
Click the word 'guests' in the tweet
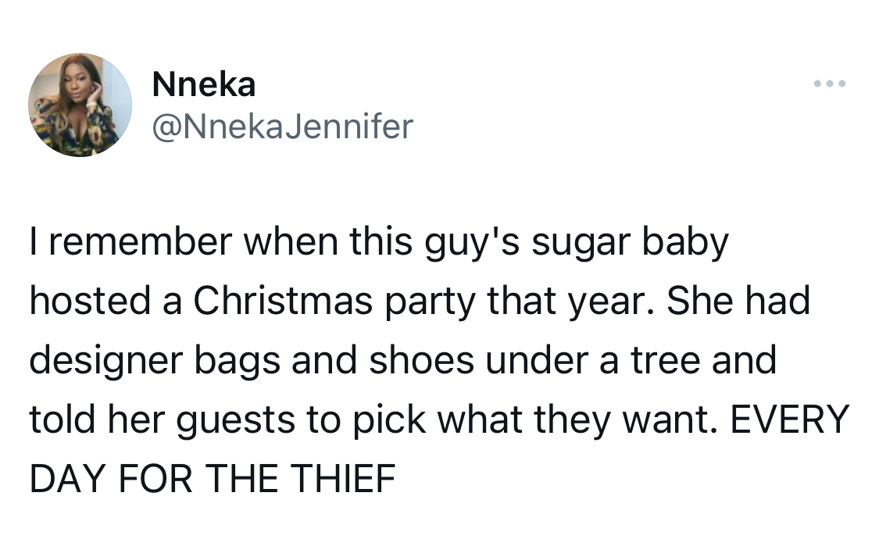click(236, 421)
